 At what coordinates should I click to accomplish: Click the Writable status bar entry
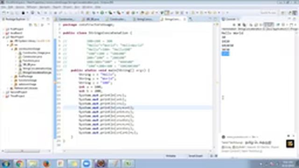(171, 156)
